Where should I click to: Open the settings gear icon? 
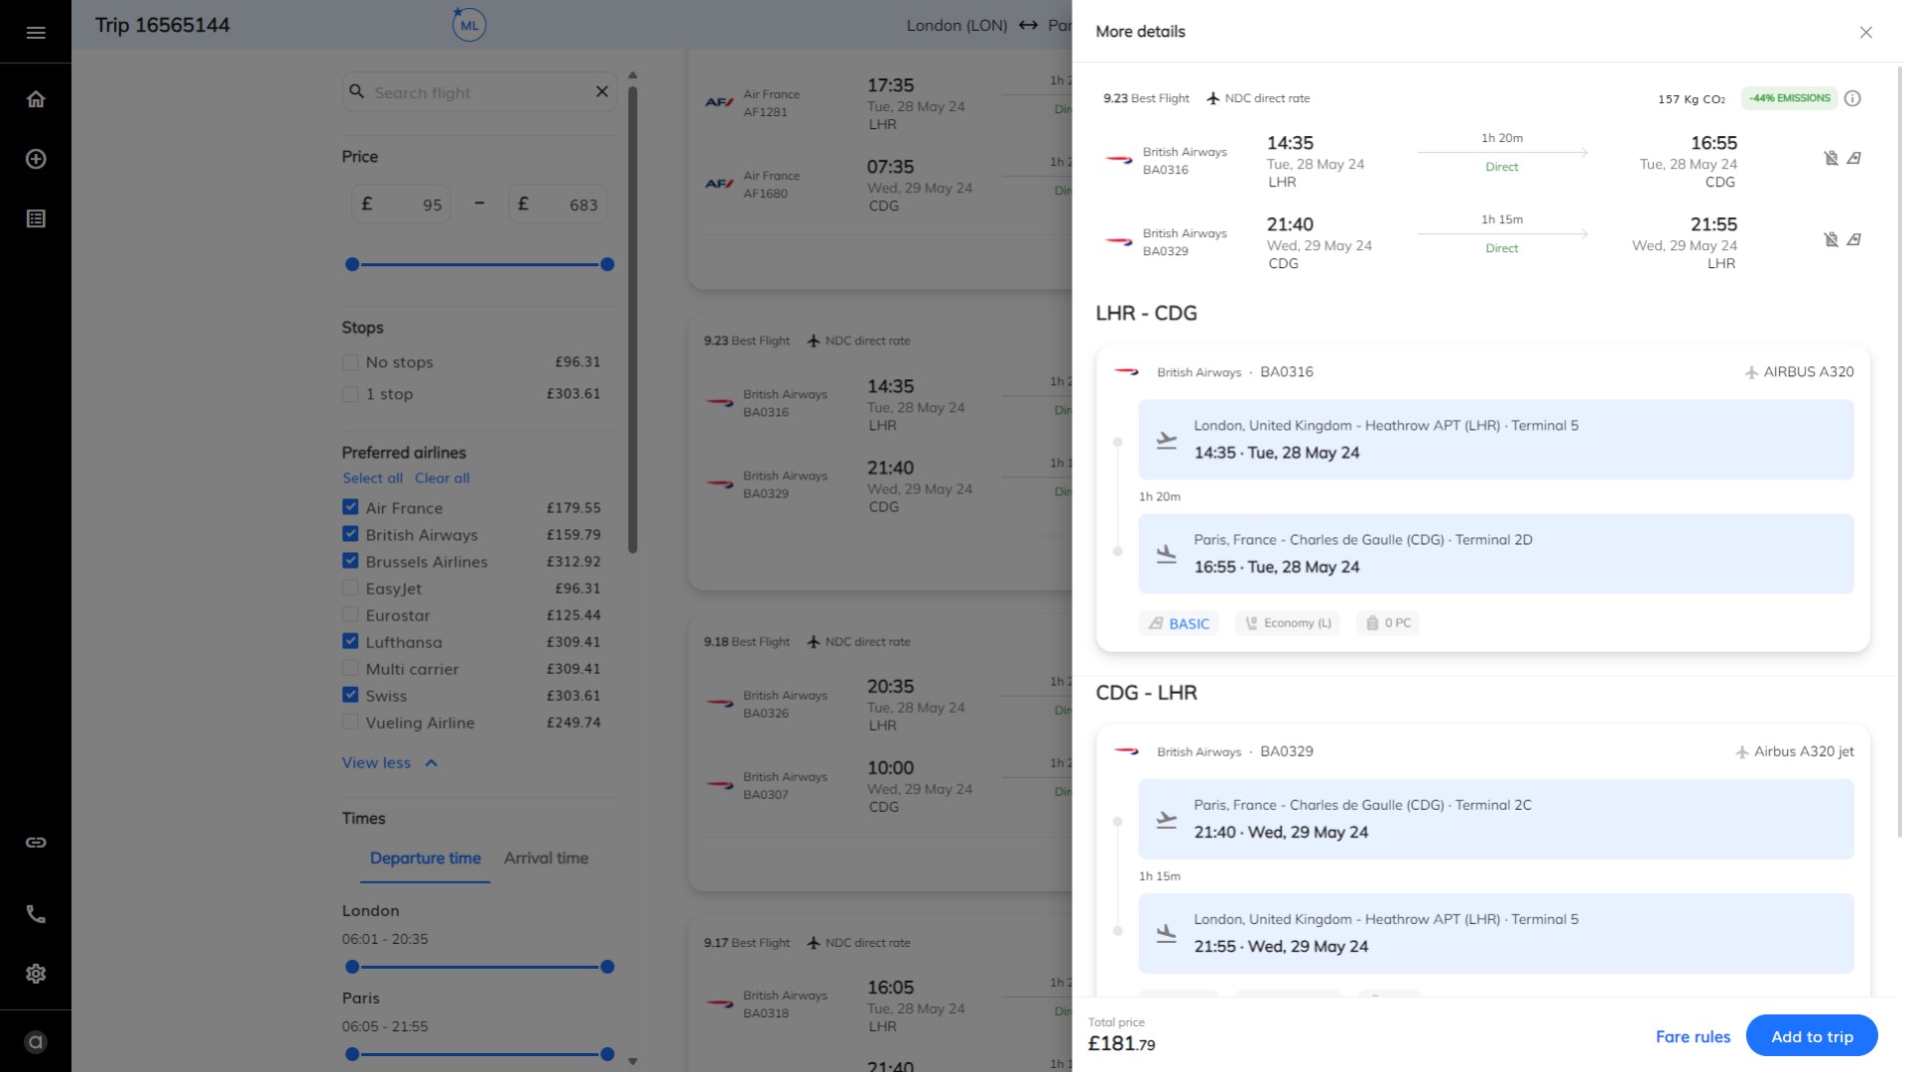(x=36, y=974)
